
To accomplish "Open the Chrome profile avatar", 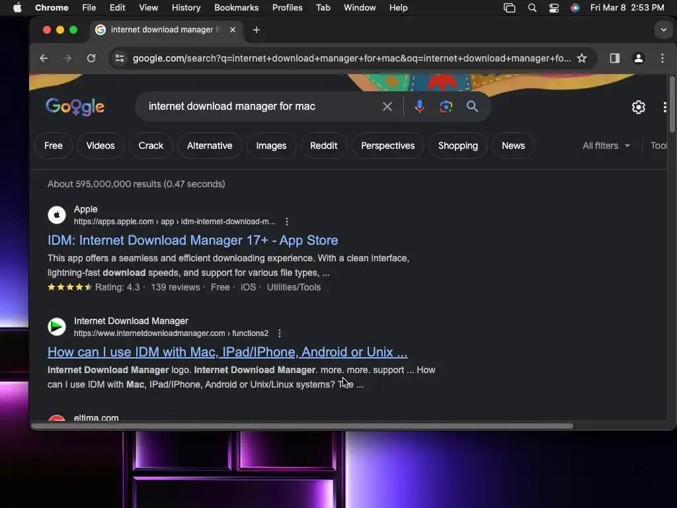I will 639,58.
